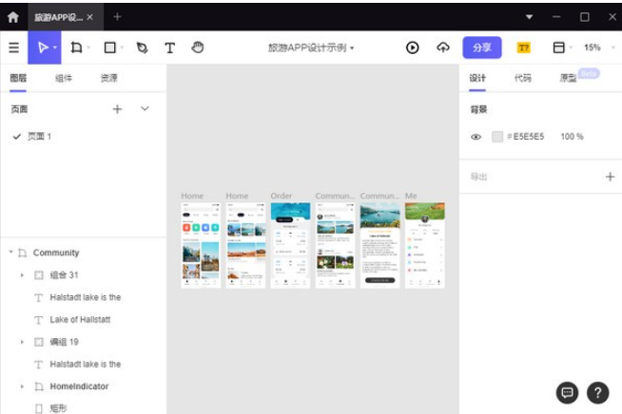The width and height of the screenshot is (622, 414).
Task: Select the Me artboard thumbnail
Action: 425,245
